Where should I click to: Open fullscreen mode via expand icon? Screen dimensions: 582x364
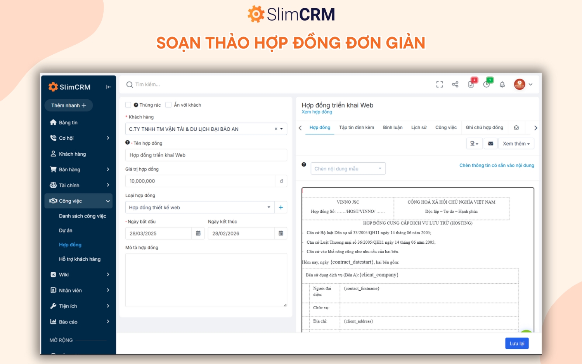(x=439, y=84)
